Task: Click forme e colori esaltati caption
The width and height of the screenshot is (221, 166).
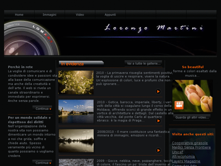Action: pos(195,73)
